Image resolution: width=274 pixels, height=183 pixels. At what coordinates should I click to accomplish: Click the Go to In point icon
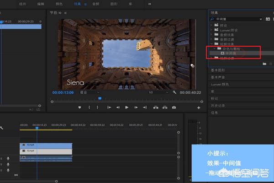109,108
